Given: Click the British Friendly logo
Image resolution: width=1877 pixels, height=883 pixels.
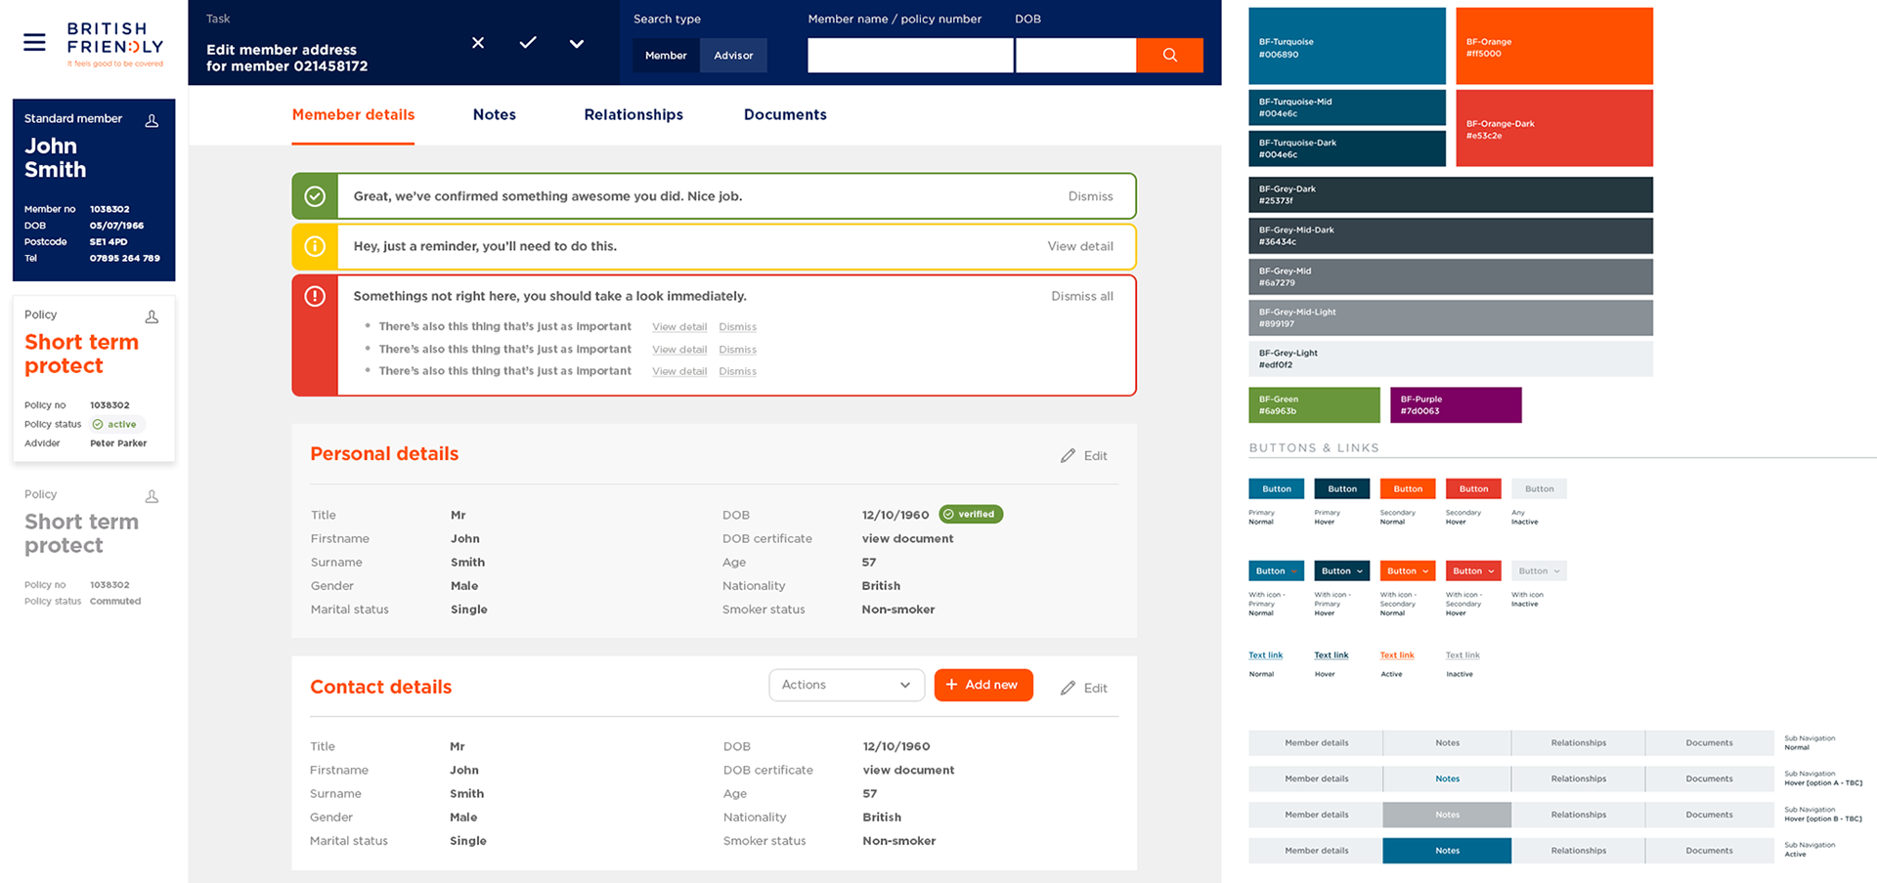Looking at the screenshot, I should [114, 44].
